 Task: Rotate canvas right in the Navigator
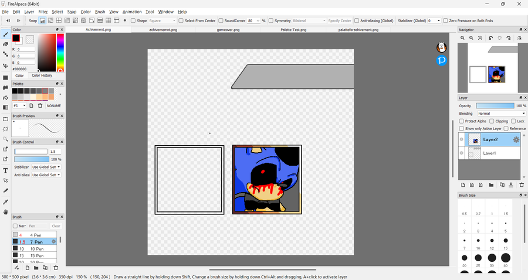tap(509, 38)
